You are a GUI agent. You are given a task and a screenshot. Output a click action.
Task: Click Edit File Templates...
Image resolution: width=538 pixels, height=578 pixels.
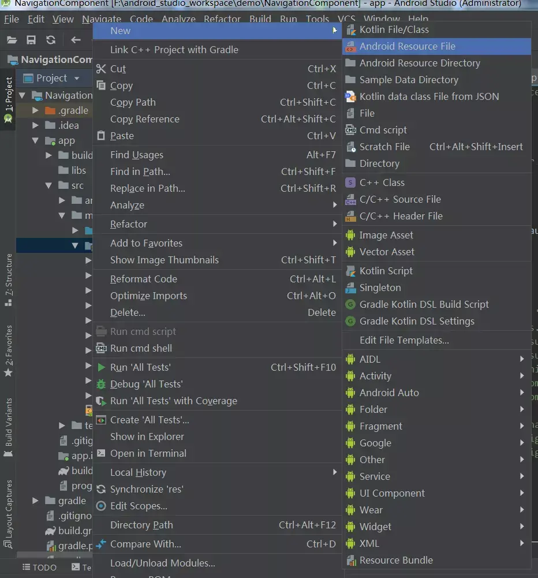(404, 340)
